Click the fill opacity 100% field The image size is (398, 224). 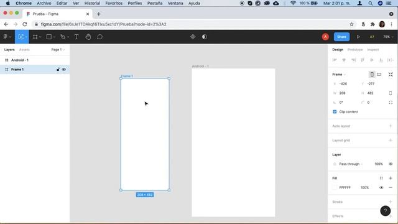click(x=365, y=187)
